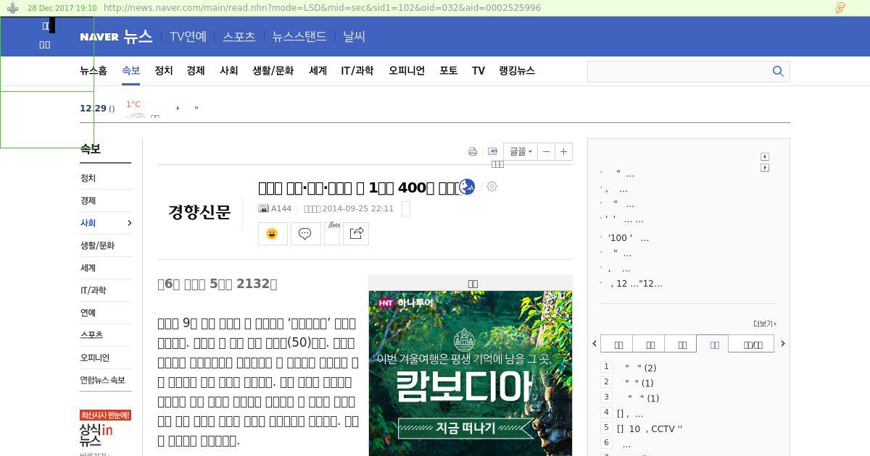
Task: Select the 정치 tab in the top navigation
Action: tap(164, 70)
